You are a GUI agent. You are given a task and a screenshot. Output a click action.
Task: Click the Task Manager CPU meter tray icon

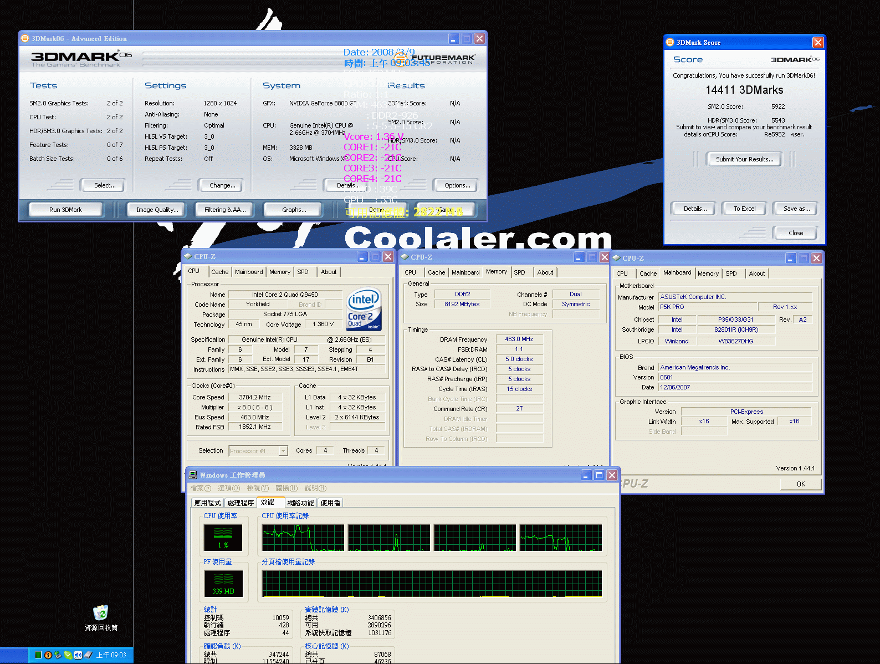click(38, 655)
